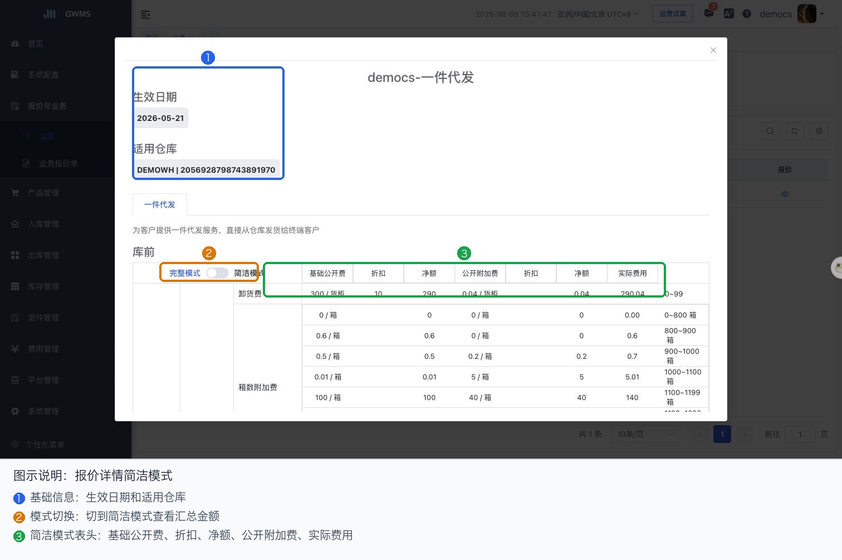The width and height of the screenshot is (842, 560).
Task: Click the language translate icon in header
Action: tap(728, 14)
